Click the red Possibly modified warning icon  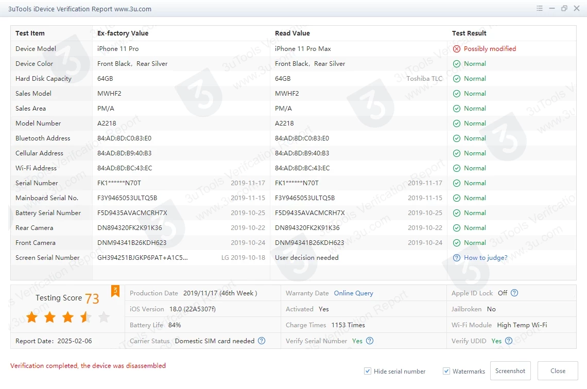click(x=457, y=48)
